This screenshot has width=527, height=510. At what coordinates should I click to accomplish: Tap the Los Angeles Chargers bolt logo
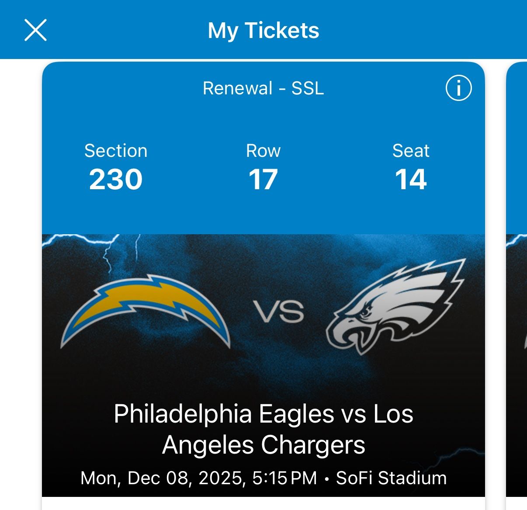click(x=144, y=310)
